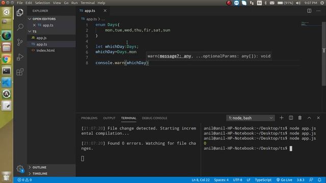Split the terminal panel

(x=291, y=118)
